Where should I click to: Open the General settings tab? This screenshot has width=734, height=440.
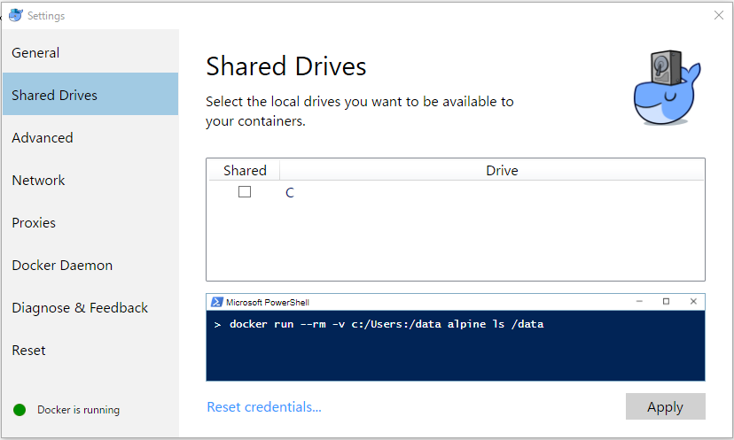click(x=90, y=52)
